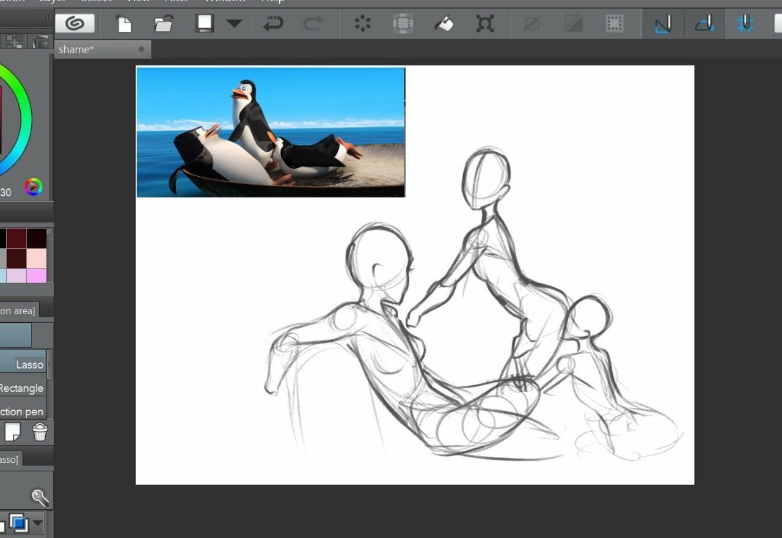Switch to the shame* canvas tab

tap(76, 50)
